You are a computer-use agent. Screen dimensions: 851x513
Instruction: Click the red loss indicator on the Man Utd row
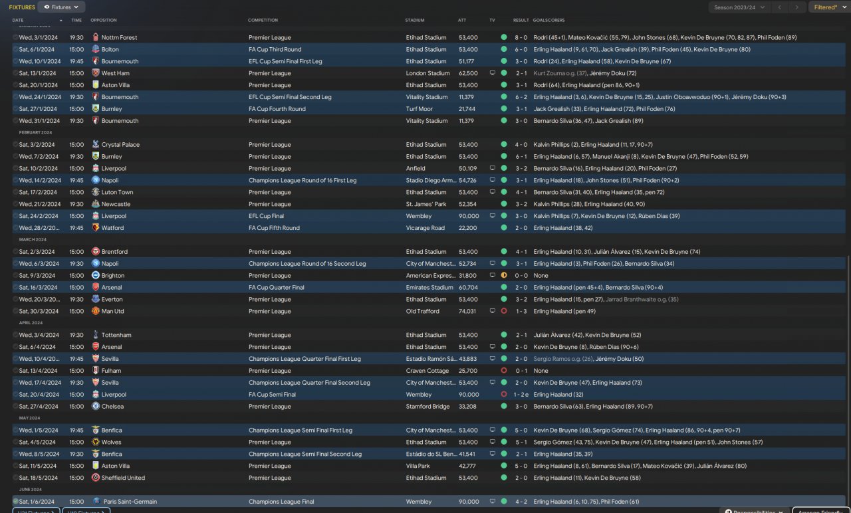pos(504,312)
